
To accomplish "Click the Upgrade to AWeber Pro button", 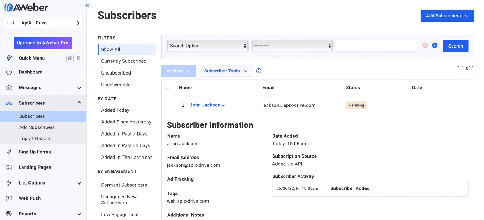I will click(x=42, y=43).
